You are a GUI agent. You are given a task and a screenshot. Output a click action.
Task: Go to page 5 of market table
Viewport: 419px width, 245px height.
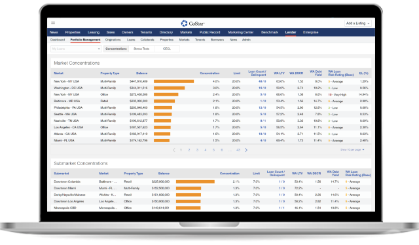tap(213, 150)
